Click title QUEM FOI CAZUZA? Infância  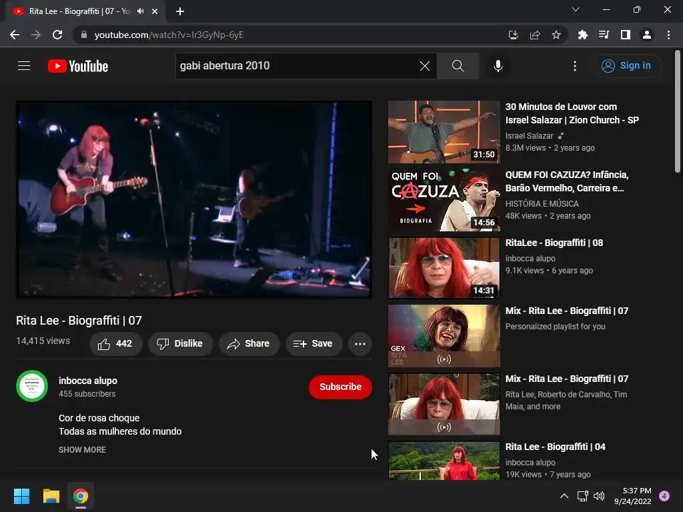567,181
